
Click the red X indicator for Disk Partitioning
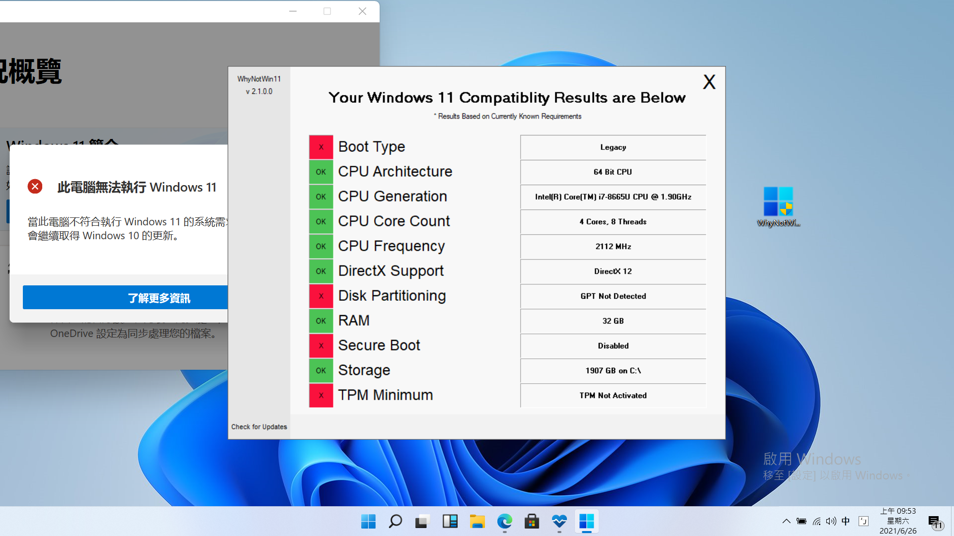pyautogui.click(x=321, y=296)
